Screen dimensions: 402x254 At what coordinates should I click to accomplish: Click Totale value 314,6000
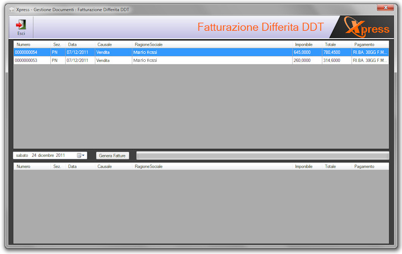click(x=337, y=60)
